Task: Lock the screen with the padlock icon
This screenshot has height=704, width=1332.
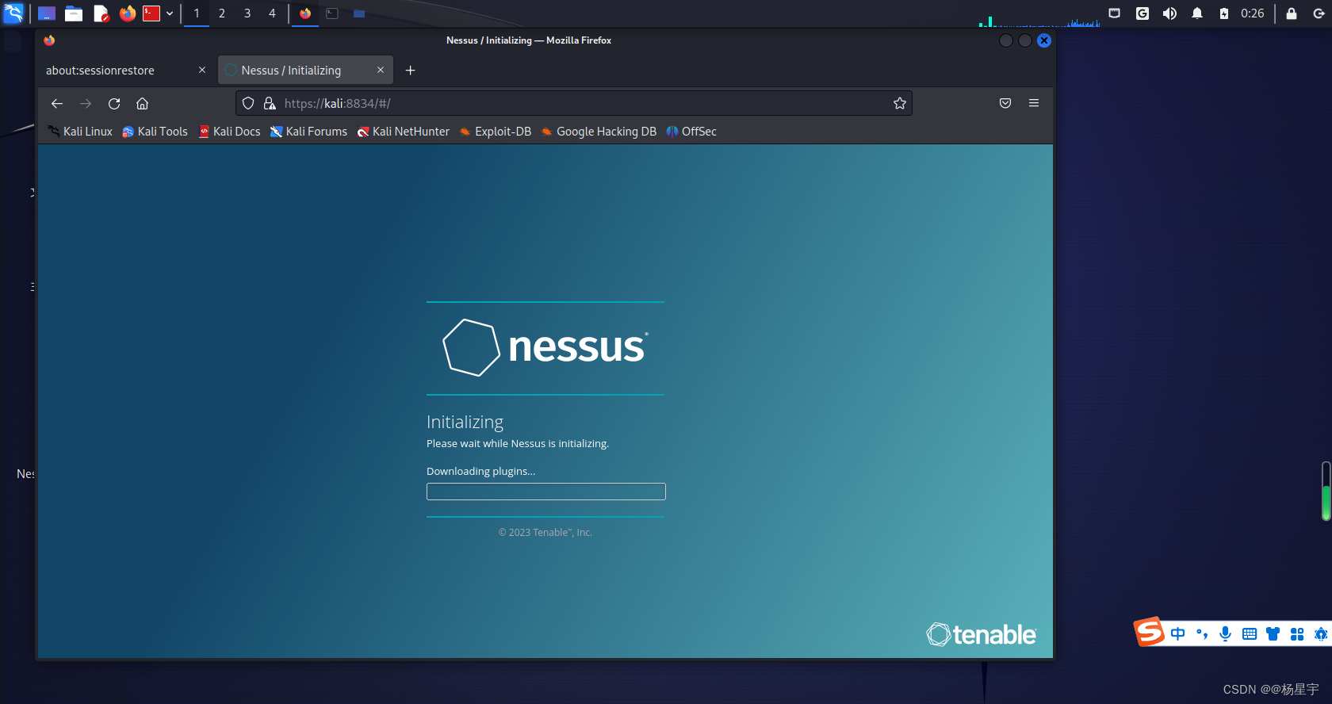Action: [1292, 13]
